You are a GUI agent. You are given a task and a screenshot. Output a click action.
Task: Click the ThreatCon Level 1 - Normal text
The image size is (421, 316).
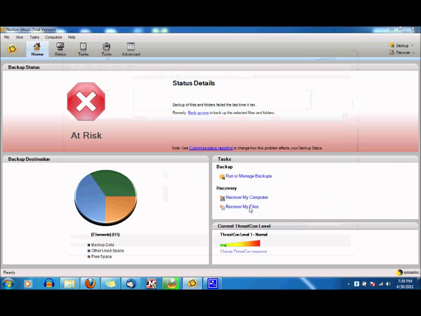pos(244,235)
